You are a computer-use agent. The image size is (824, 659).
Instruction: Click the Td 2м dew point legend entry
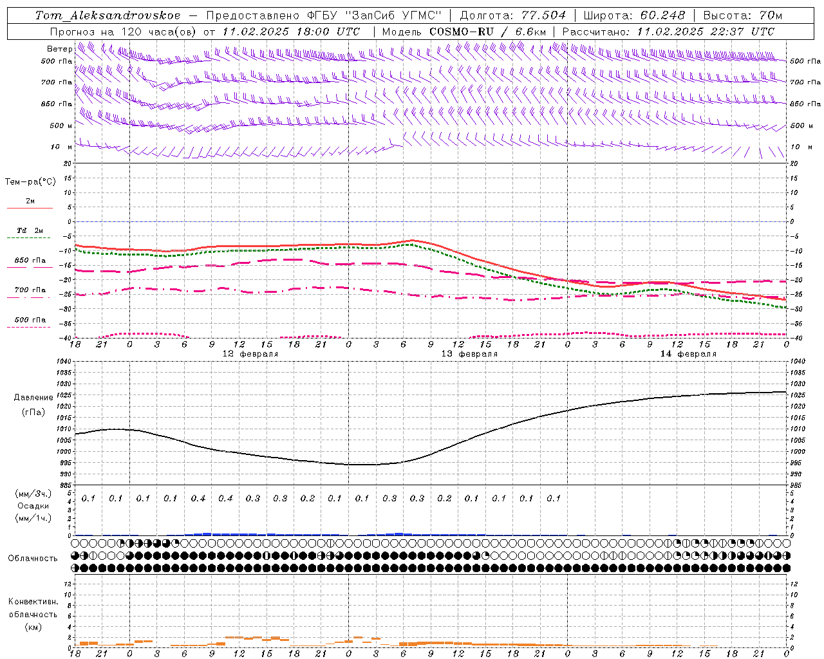click(x=30, y=233)
